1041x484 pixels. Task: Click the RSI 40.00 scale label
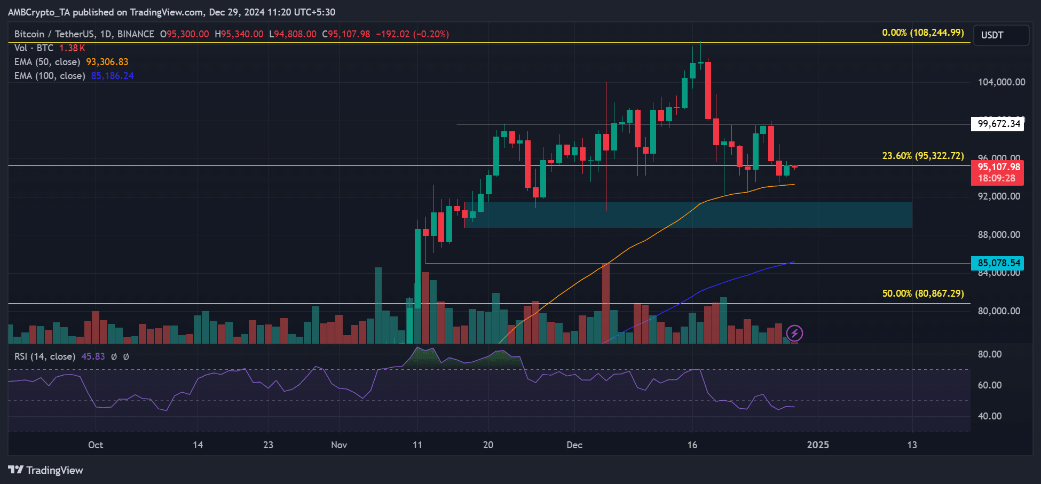[x=990, y=416]
